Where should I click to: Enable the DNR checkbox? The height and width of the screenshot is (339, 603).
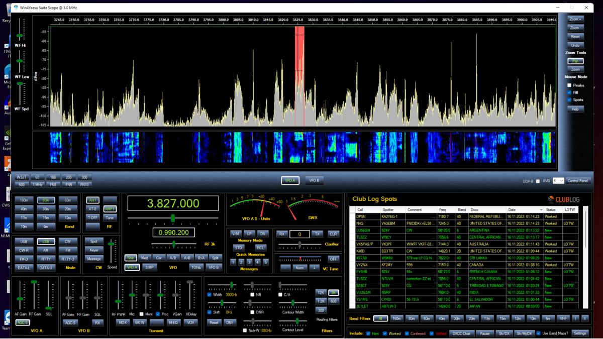pos(252,312)
